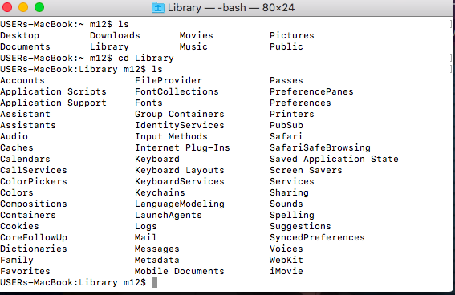Click the 'Messages' directory name
The image size is (455, 295).
coord(157,249)
